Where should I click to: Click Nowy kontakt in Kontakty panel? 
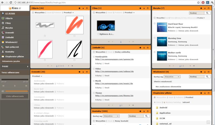pos(122,121)
